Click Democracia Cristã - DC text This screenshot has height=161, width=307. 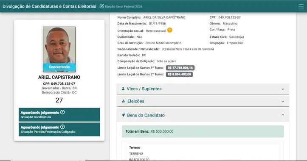point(59,92)
